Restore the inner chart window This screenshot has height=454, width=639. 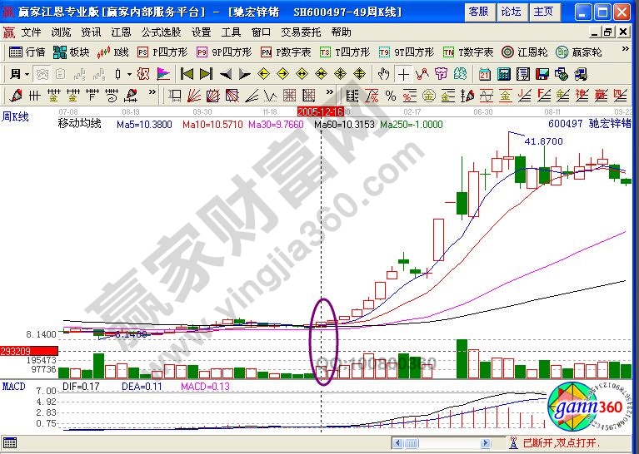[608, 32]
